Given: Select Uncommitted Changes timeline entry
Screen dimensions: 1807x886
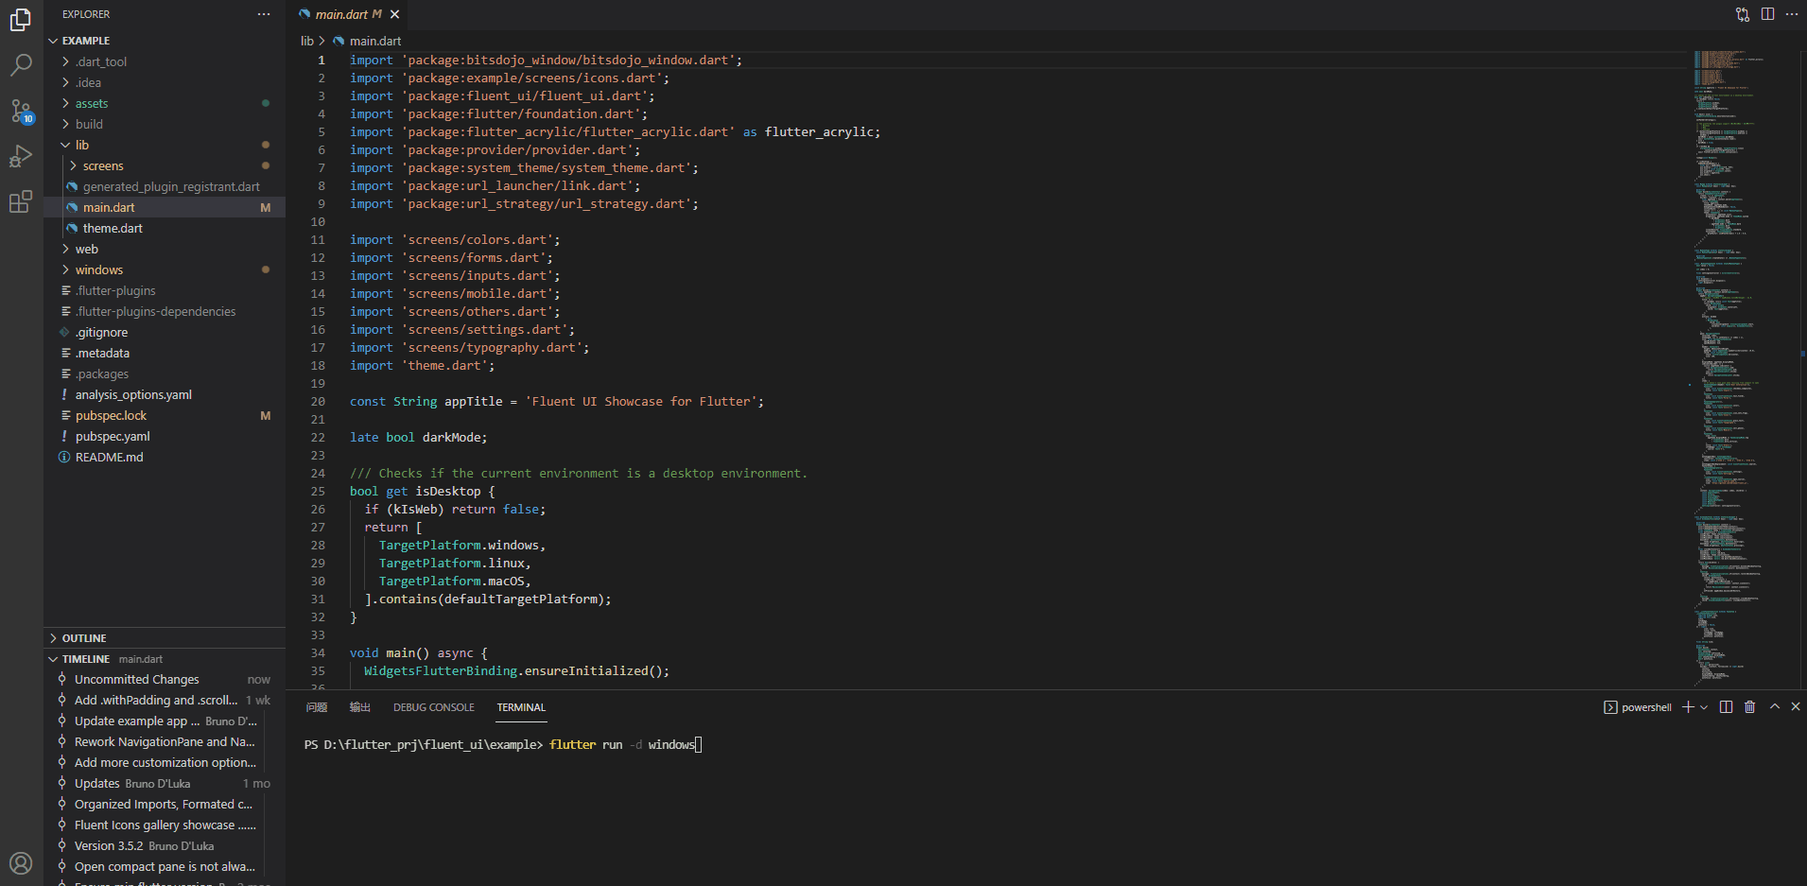Looking at the screenshot, I should click(165, 680).
